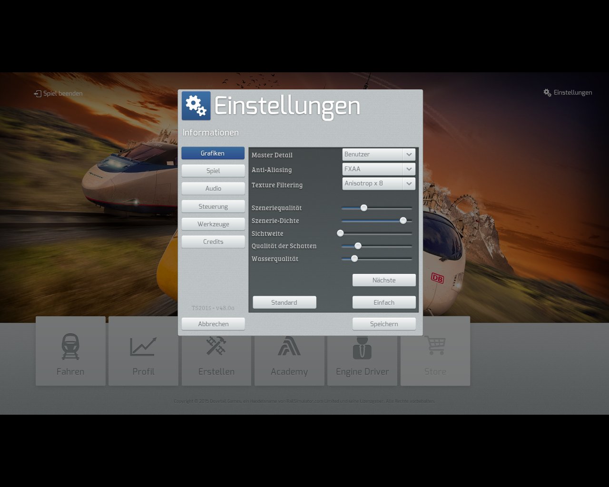Viewport: 609px width, 487px height.
Task: Switch to the Audio settings tab
Action: 213,188
